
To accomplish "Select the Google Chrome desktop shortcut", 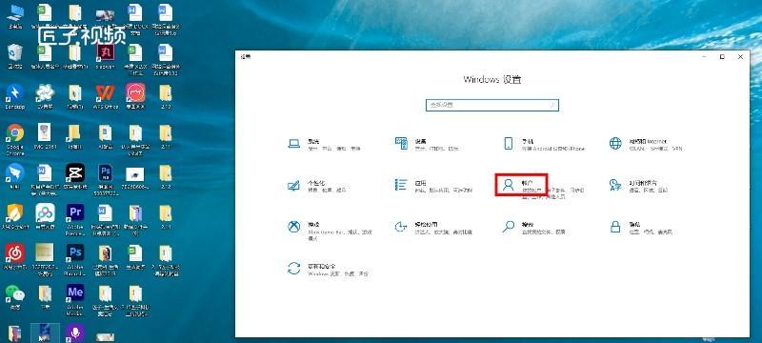I will 15,139.
